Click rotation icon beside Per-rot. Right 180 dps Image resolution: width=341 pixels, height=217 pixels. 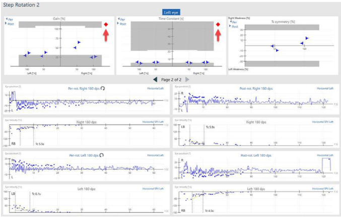103,88
